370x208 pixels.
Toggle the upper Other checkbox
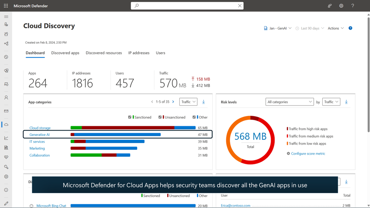pos(194,117)
